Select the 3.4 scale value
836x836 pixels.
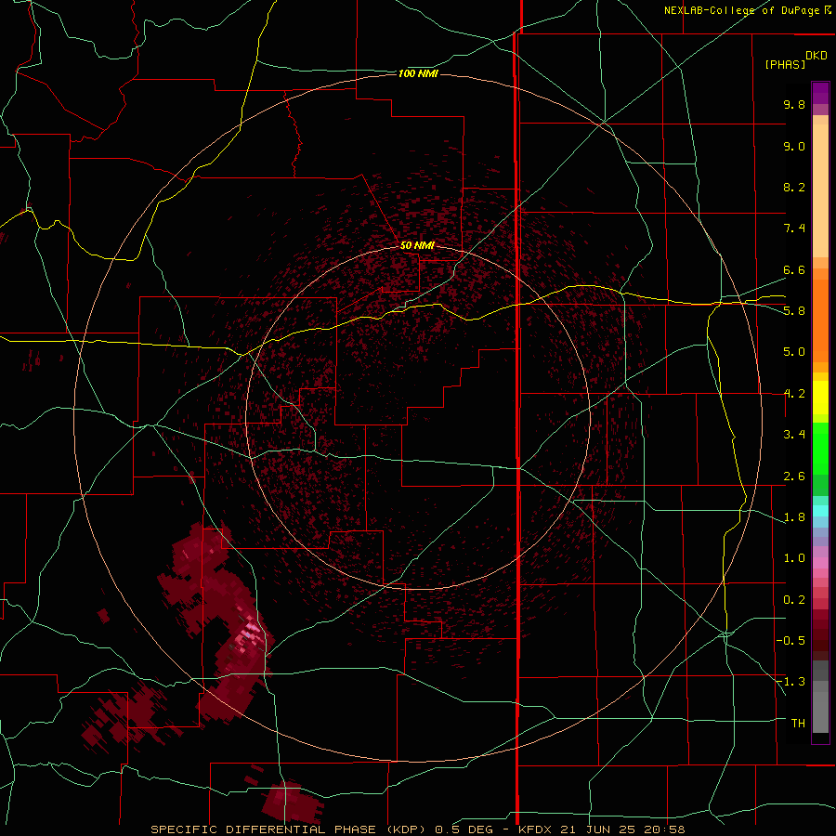point(794,435)
